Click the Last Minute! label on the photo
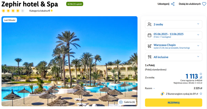The width and height of the screenshot is (207, 109). point(10,20)
